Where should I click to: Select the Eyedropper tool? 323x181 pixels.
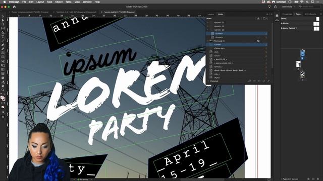pos(3,82)
